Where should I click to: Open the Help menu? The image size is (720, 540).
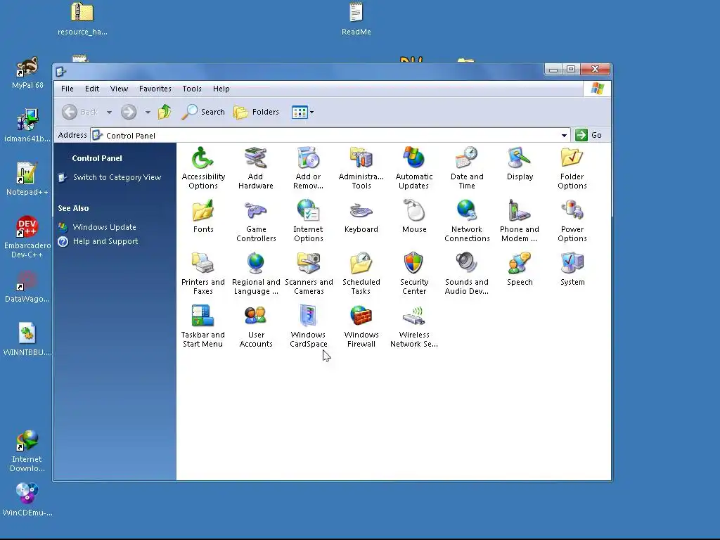[x=221, y=89]
